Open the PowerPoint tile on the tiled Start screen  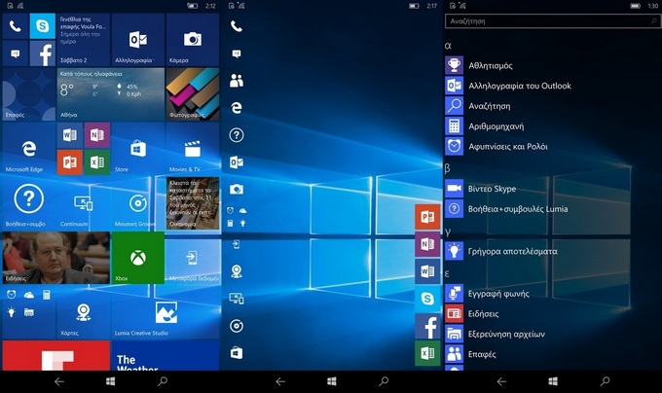[x=70, y=162]
